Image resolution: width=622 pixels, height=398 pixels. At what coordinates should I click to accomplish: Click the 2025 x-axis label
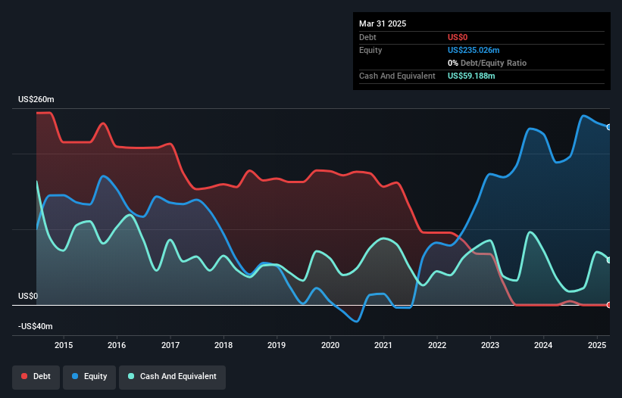coord(596,345)
